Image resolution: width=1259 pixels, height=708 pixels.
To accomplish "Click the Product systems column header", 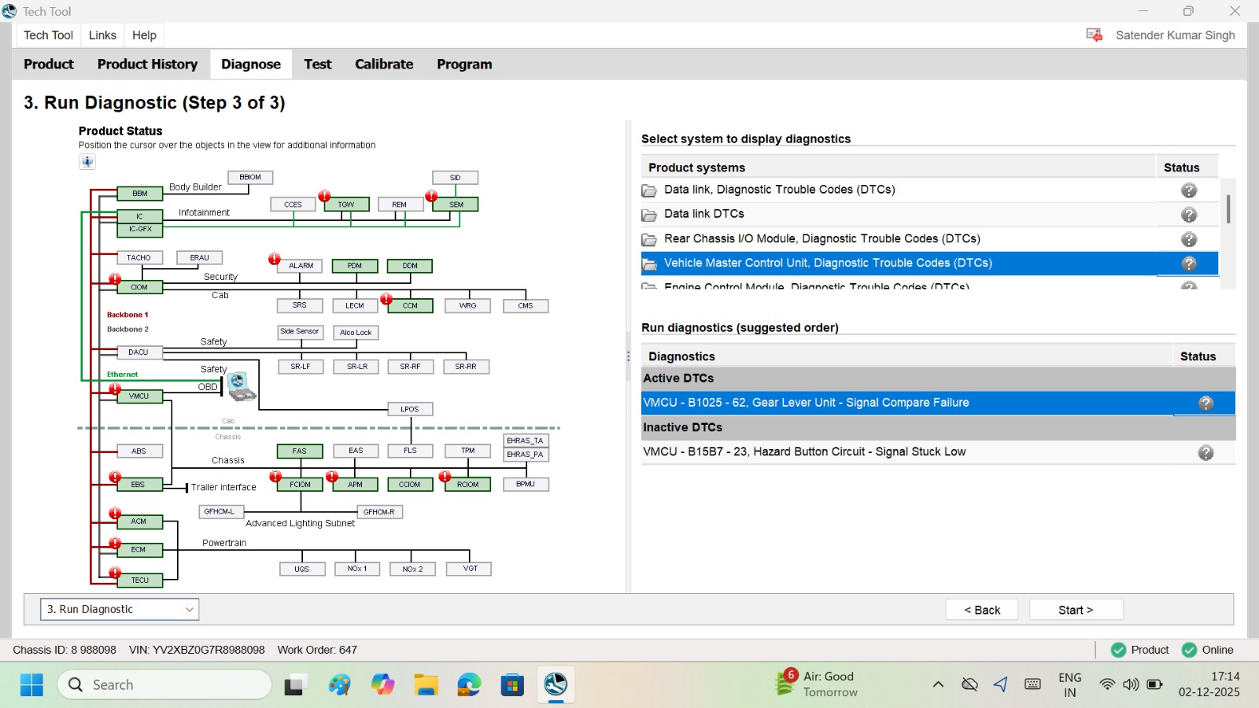I will [x=899, y=168].
